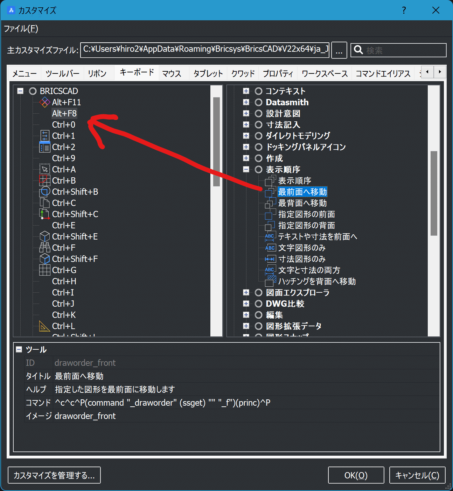This screenshot has height=491, width=453.
Task: Click the icon of the 表示順序 tool item
Action: (x=270, y=180)
